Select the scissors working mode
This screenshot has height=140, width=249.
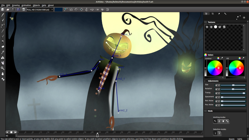219,121
